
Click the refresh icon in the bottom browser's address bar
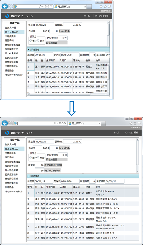63,123
